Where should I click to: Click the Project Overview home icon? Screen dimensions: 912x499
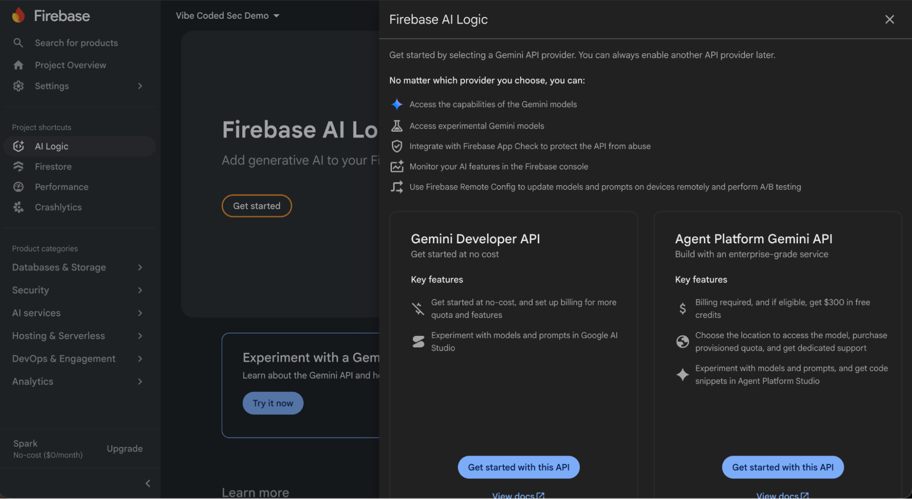coord(18,65)
